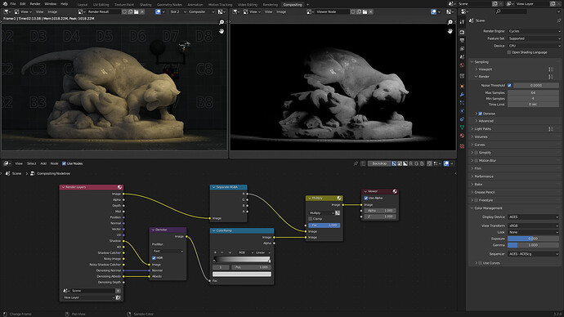Image resolution: width=564 pixels, height=317 pixels.
Task: Click pin icon in compositor header
Action: point(356,163)
